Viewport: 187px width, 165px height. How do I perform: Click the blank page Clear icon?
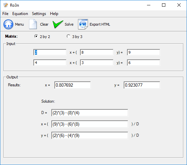point(33,24)
